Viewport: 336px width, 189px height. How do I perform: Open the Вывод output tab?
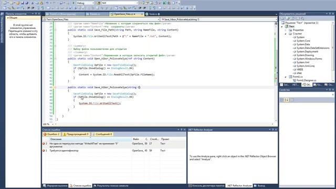click(x=259, y=186)
